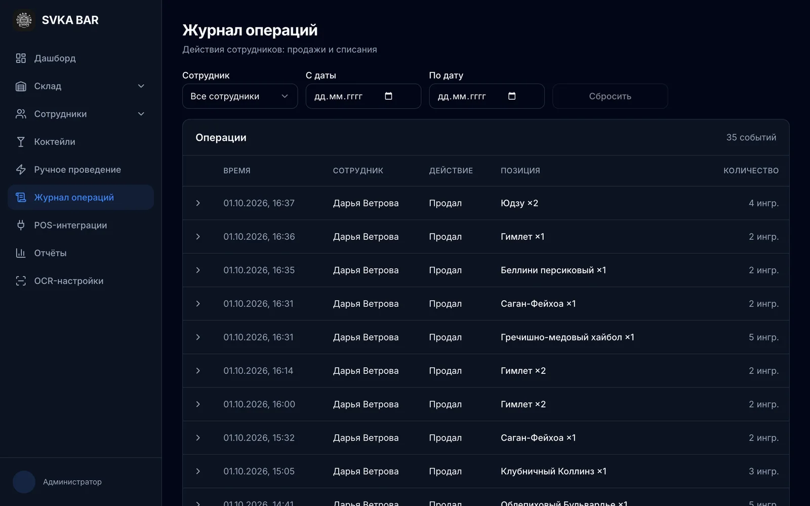
Task: Click the Сотрудники people icon
Action: point(21,114)
